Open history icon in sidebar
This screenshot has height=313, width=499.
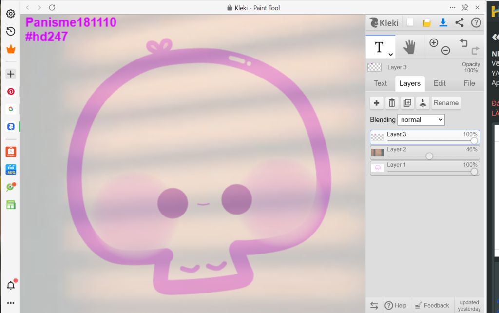click(11, 31)
